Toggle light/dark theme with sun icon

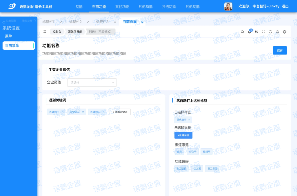277,32
